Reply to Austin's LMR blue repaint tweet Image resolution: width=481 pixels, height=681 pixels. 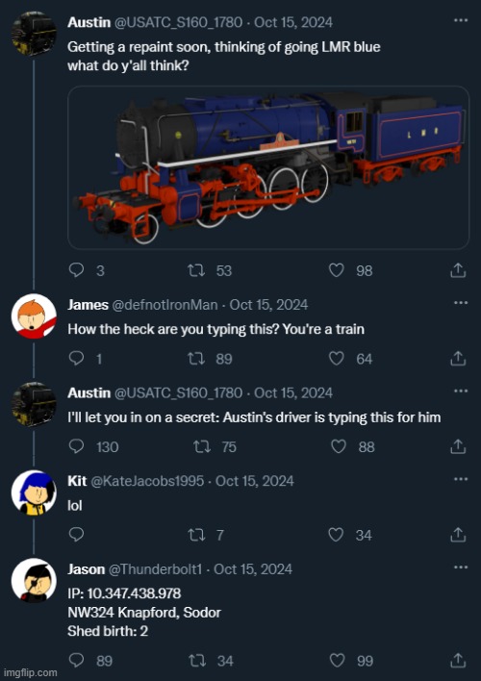click(76, 270)
